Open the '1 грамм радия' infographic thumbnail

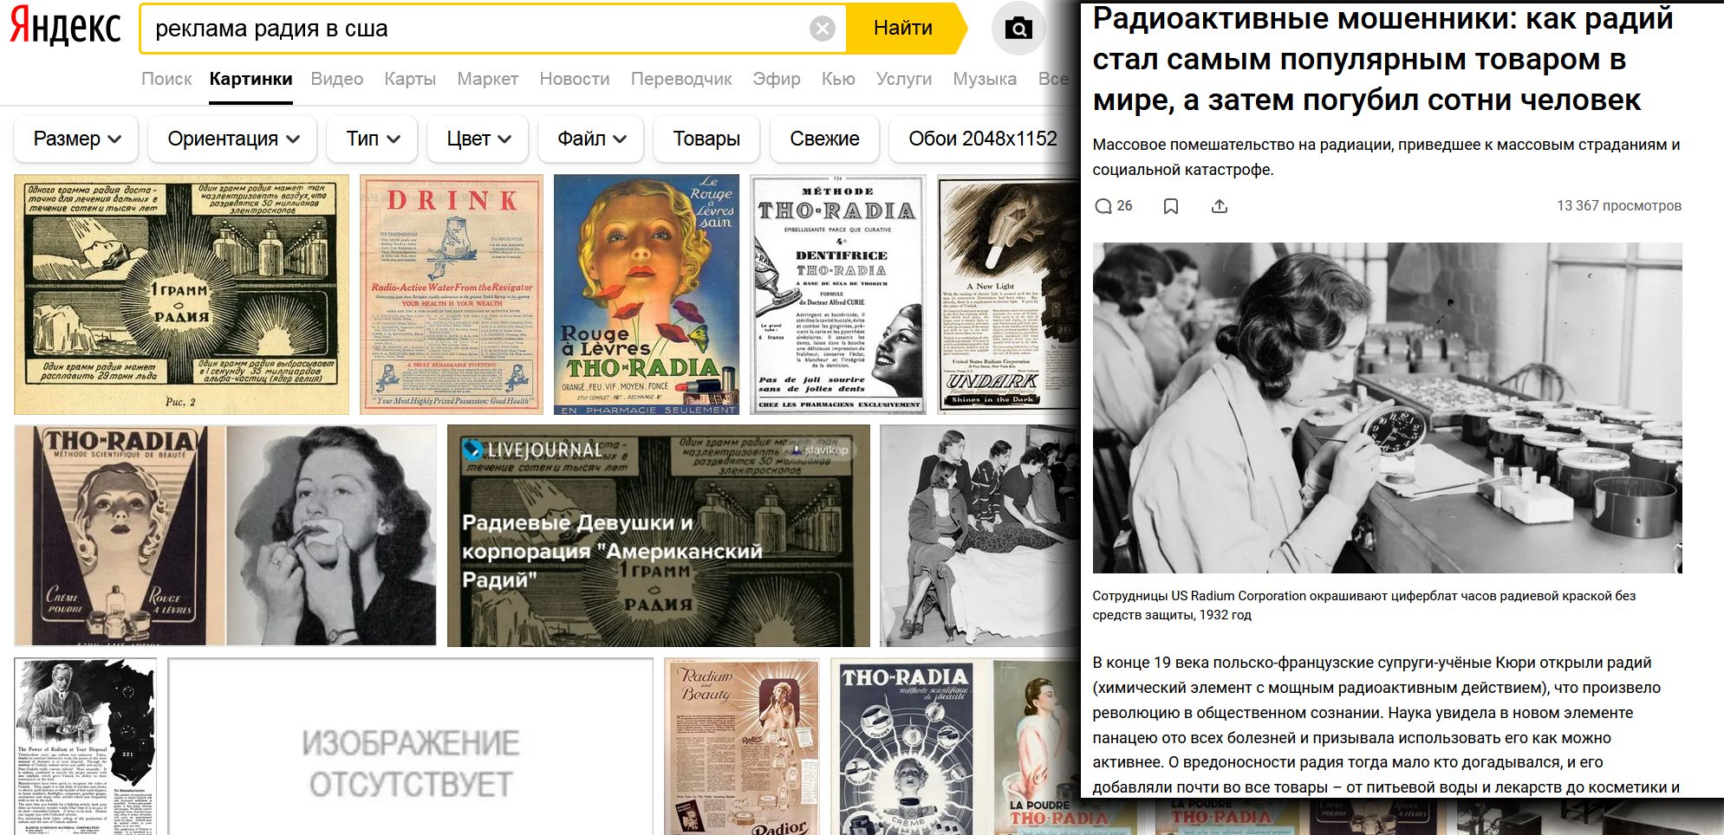click(181, 295)
